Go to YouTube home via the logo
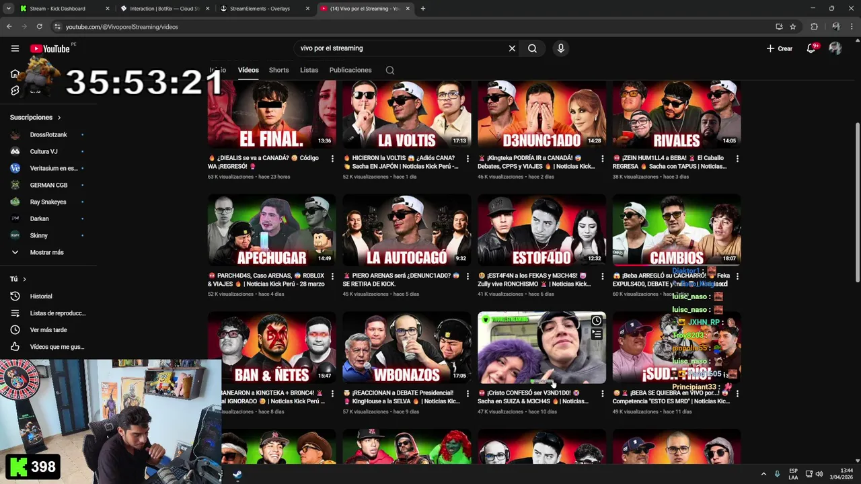The image size is (861, 484). [50, 48]
